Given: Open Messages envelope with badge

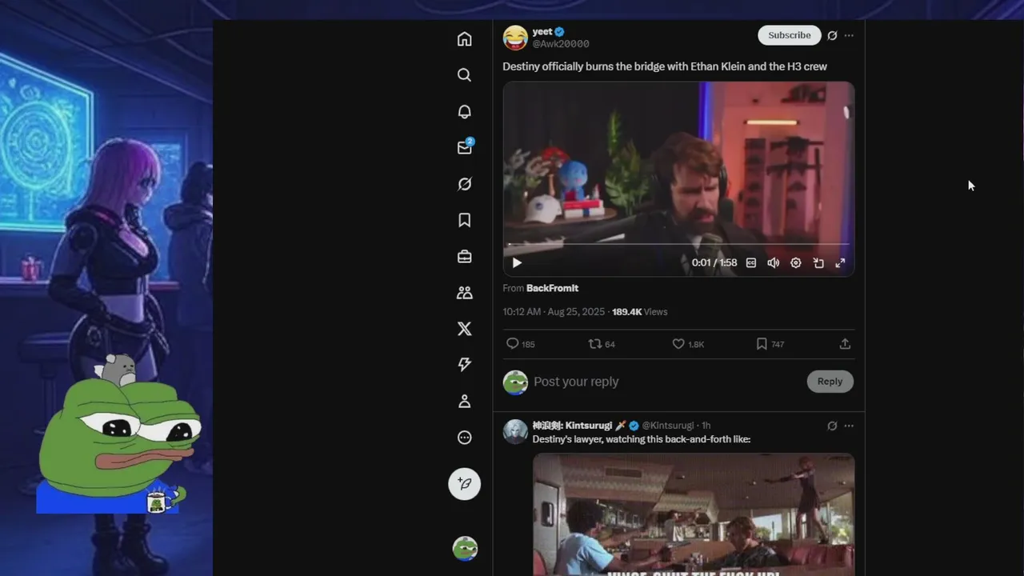Looking at the screenshot, I should point(465,147).
